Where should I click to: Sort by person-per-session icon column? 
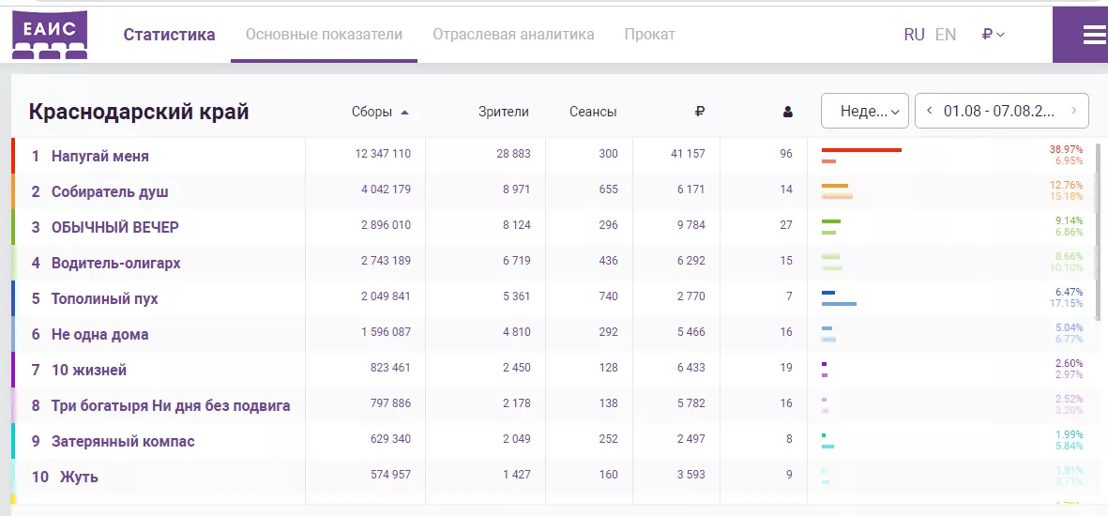click(x=787, y=112)
